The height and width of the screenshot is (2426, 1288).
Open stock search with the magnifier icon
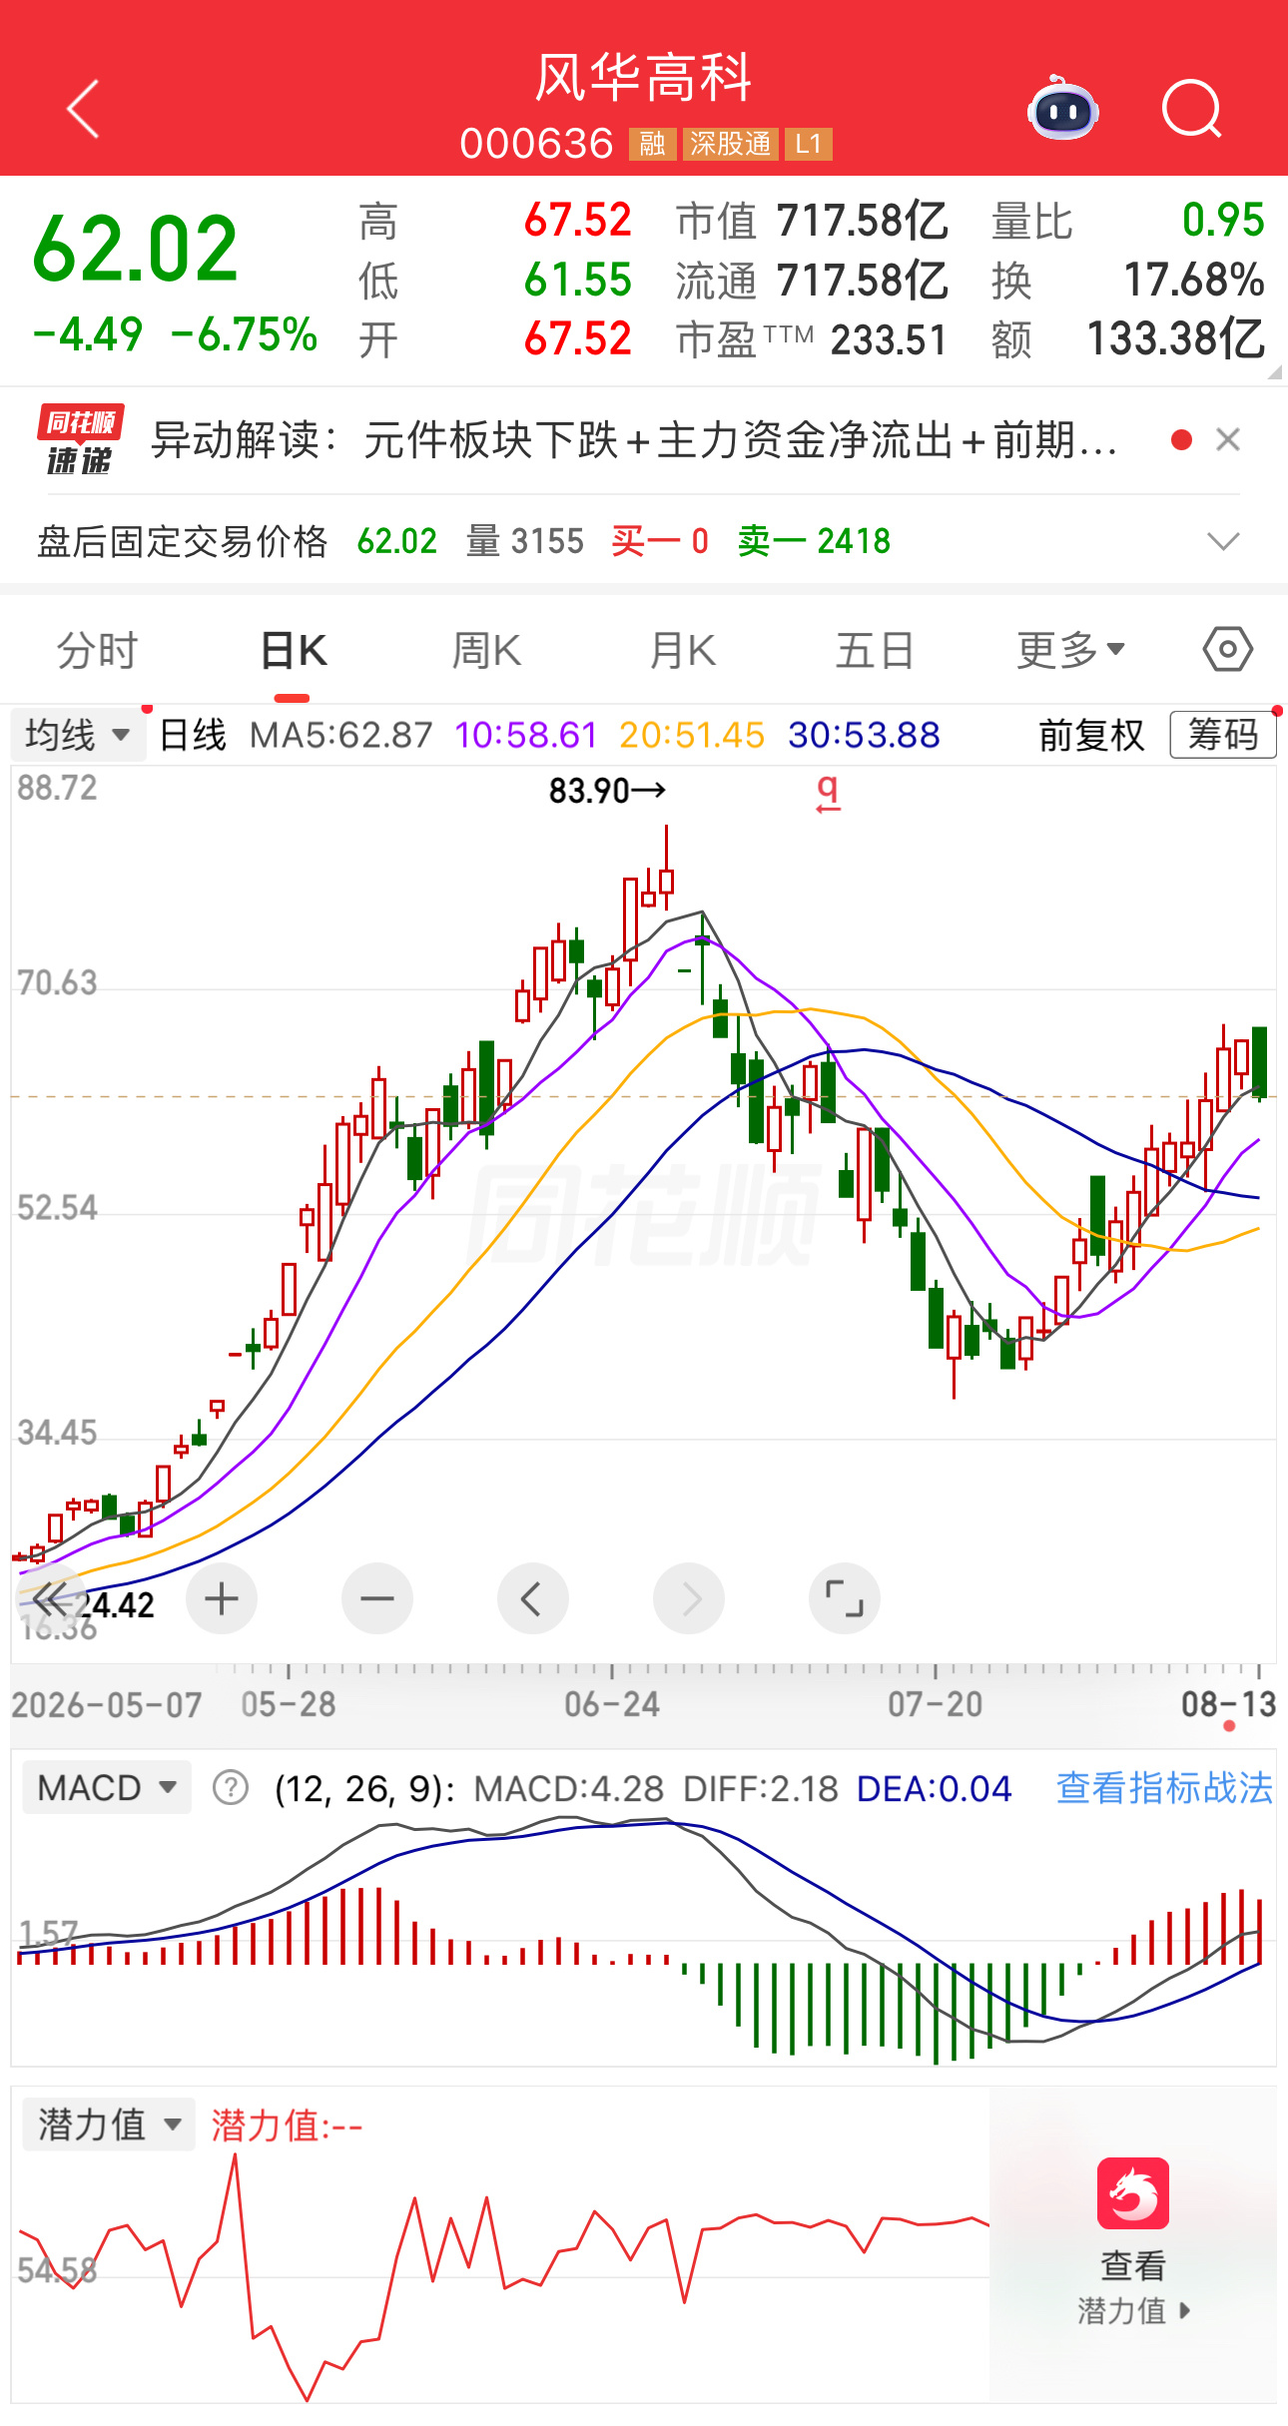point(1192,109)
